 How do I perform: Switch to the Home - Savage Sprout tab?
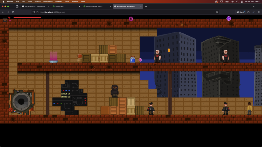coord(94,6)
